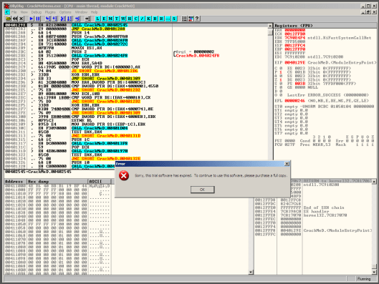The height and width of the screenshot is (284, 379).
Task: Click the stack pane scroll-up arrow
Action: coord(374,181)
